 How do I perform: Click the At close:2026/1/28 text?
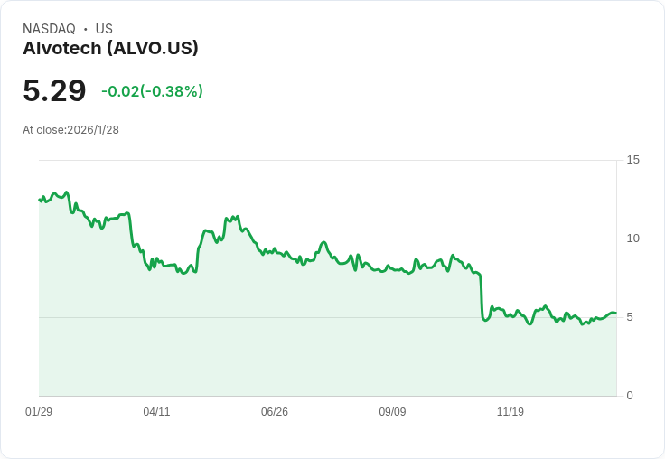(x=70, y=130)
